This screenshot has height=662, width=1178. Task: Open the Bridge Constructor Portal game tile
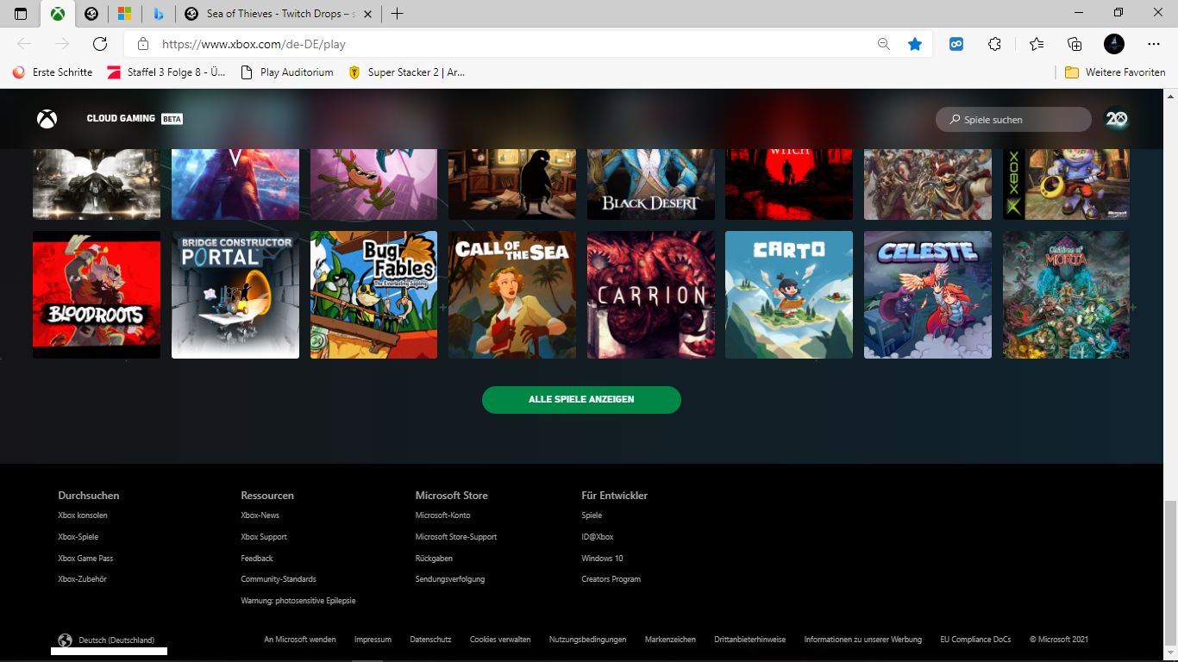[x=235, y=295]
